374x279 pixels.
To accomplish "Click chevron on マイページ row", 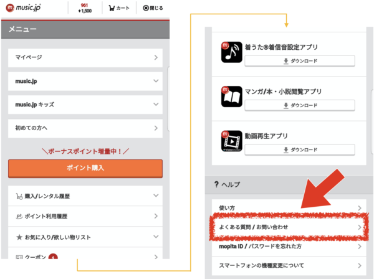I will (156, 58).
